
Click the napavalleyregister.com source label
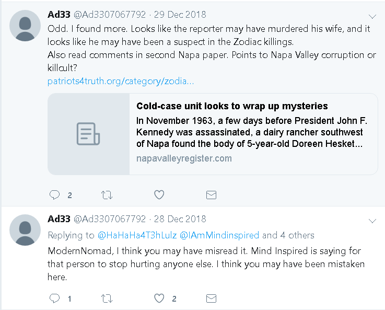point(184,158)
